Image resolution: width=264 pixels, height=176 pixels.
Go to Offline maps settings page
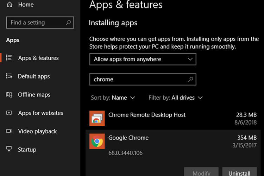tap(34, 95)
